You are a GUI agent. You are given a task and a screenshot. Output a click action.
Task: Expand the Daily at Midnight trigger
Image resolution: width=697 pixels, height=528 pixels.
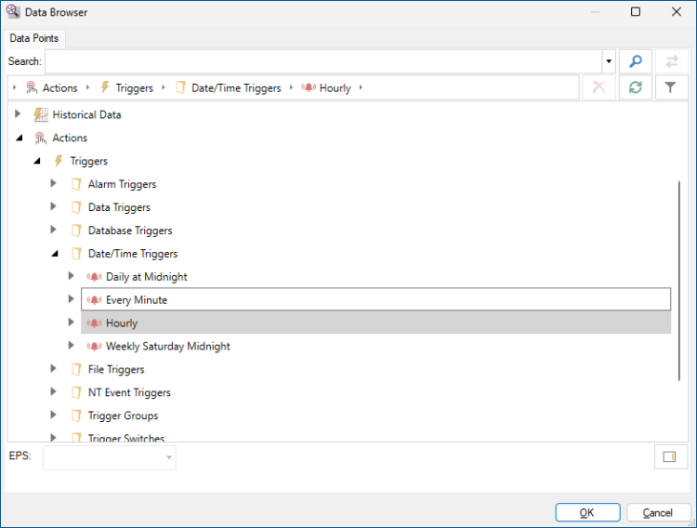point(71,276)
